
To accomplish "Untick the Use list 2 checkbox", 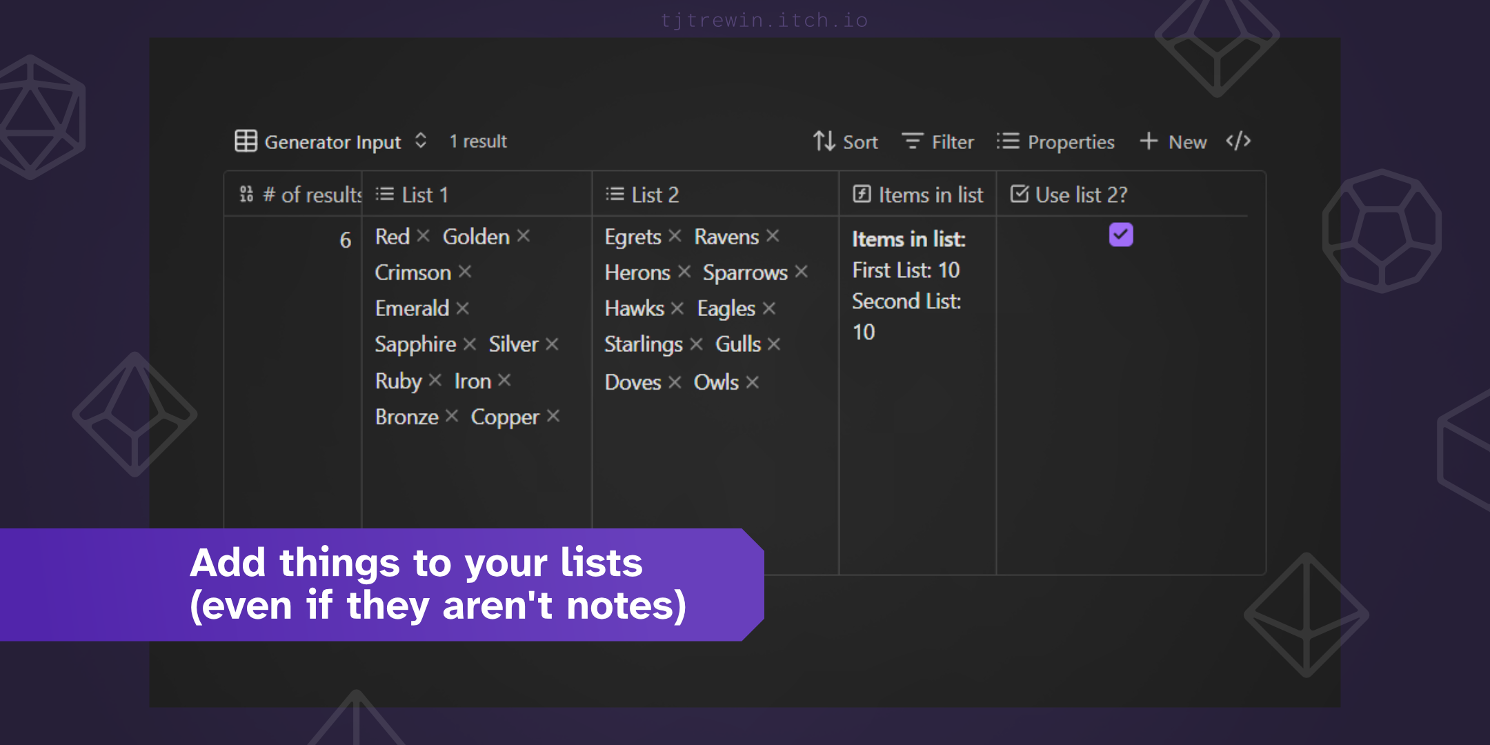I will [1121, 235].
